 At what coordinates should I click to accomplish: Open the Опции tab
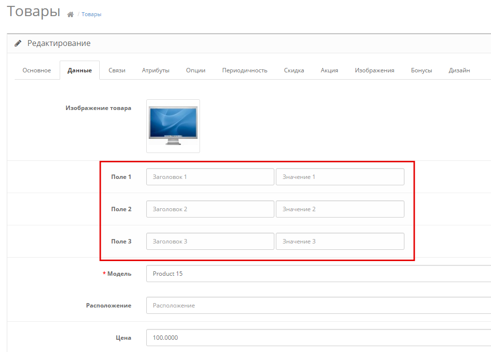tap(196, 70)
